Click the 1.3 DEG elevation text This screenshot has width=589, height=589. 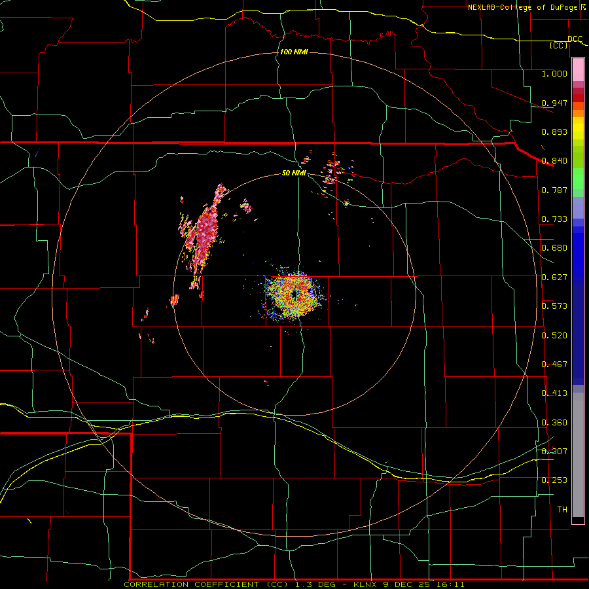pos(314,584)
